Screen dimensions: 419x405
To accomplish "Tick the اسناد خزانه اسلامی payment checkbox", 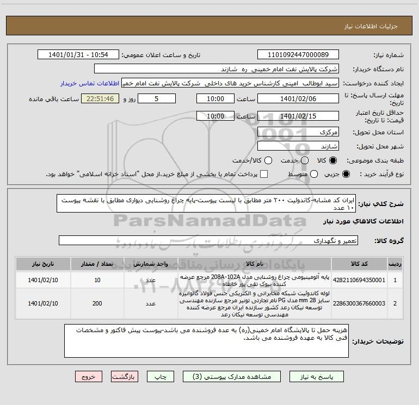I will point(264,174).
